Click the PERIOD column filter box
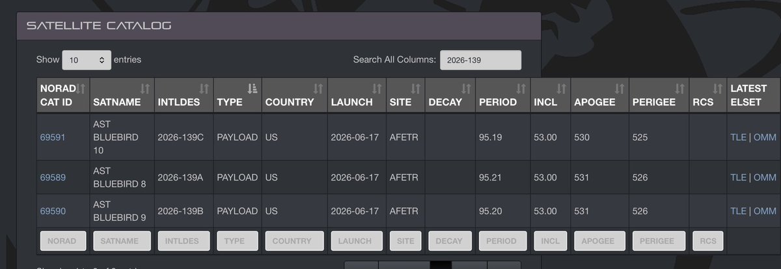 pos(502,241)
